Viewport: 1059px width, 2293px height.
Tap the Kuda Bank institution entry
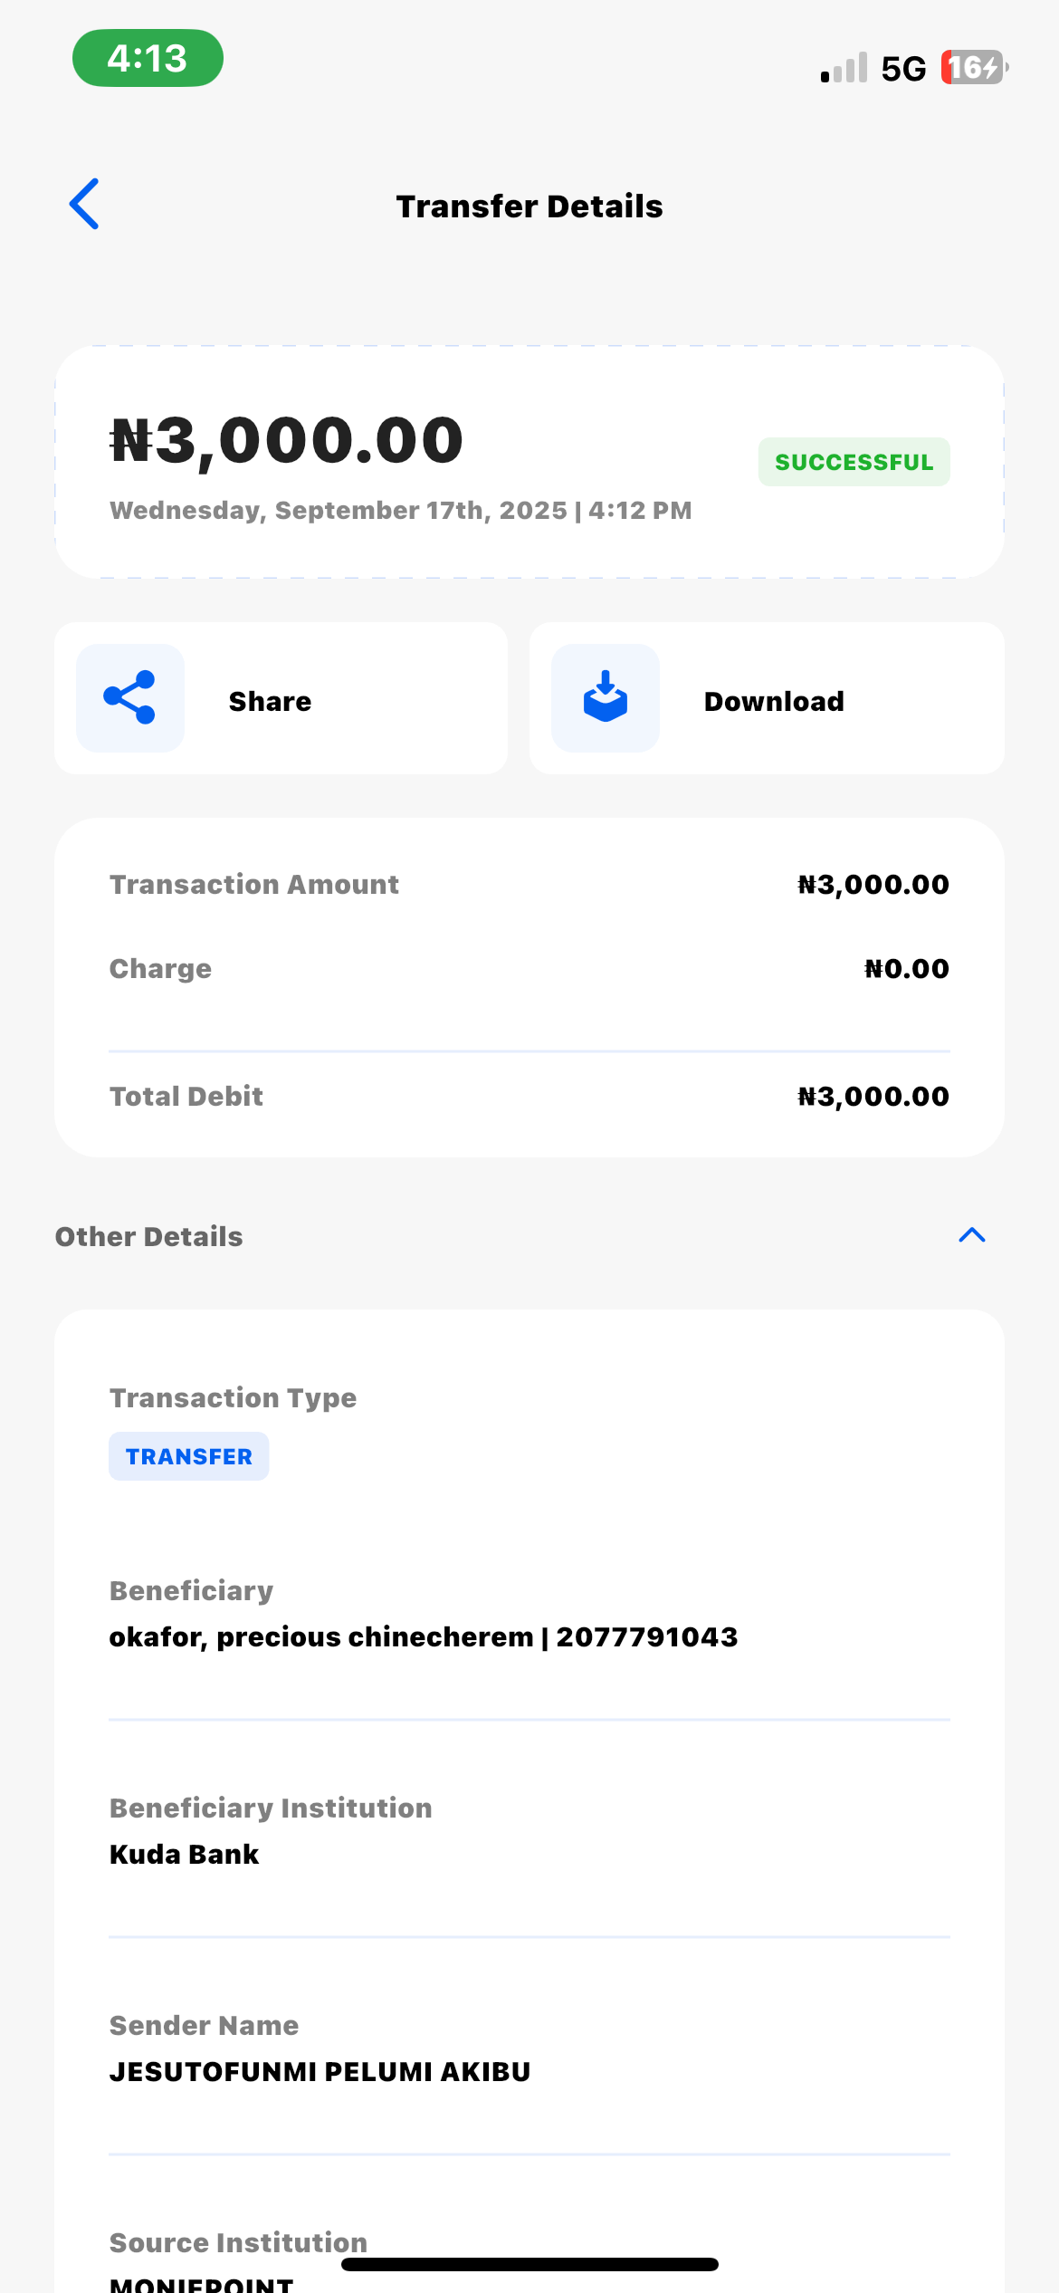(185, 1854)
